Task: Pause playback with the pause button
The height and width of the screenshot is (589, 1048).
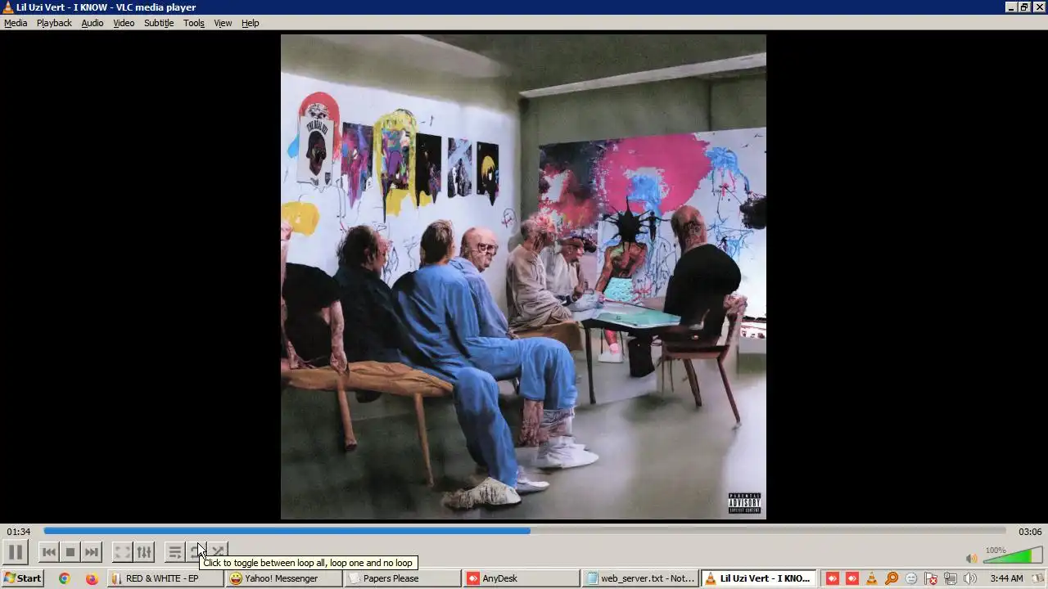Action: [x=16, y=552]
